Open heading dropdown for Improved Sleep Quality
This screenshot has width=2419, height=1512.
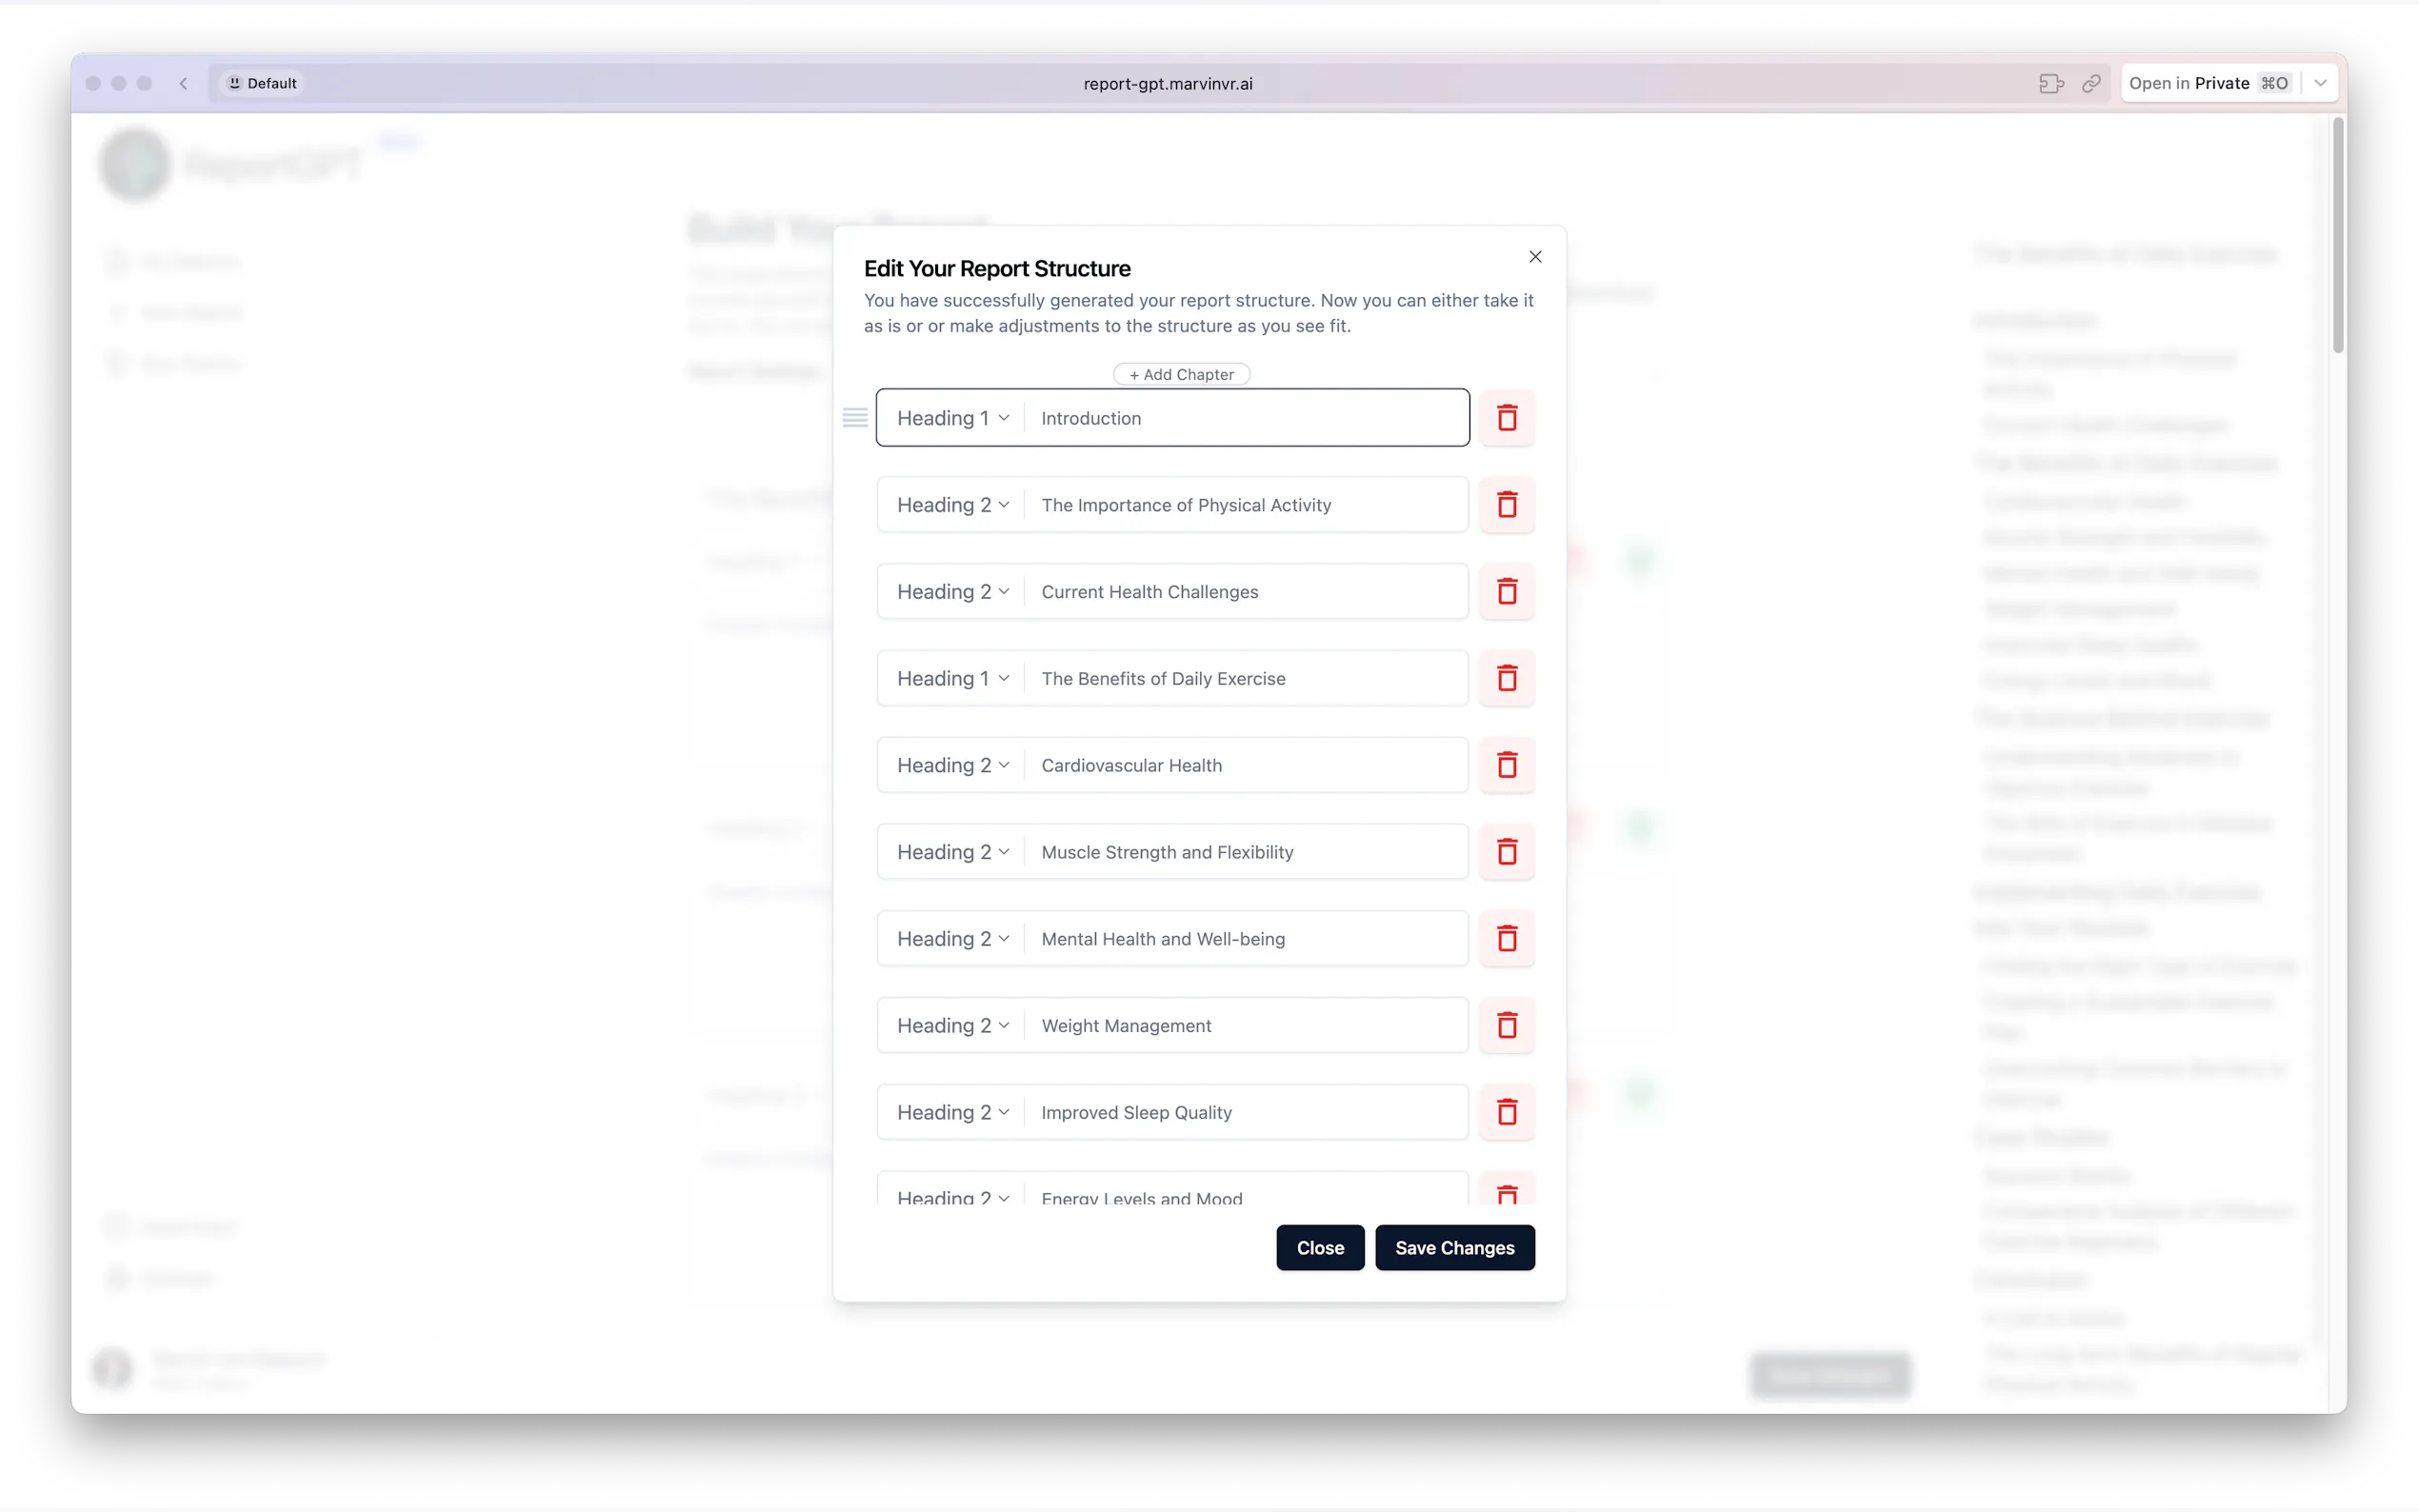952,1112
